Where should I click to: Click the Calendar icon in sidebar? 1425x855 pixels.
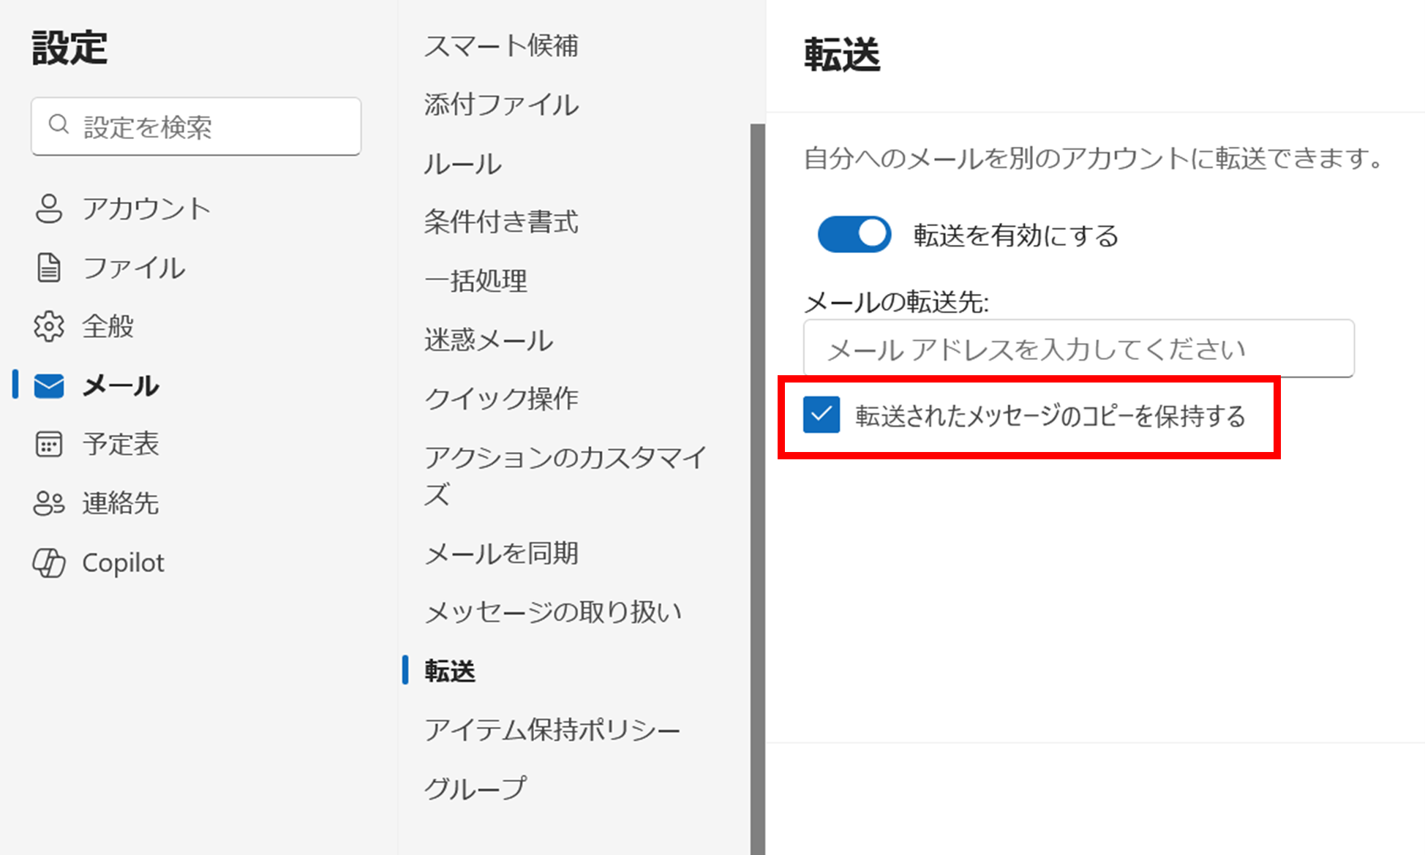pyautogui.click(x=49, y=444)
